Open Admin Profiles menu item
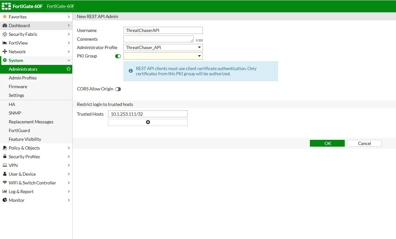396x239 pixels. pos(23,78)
